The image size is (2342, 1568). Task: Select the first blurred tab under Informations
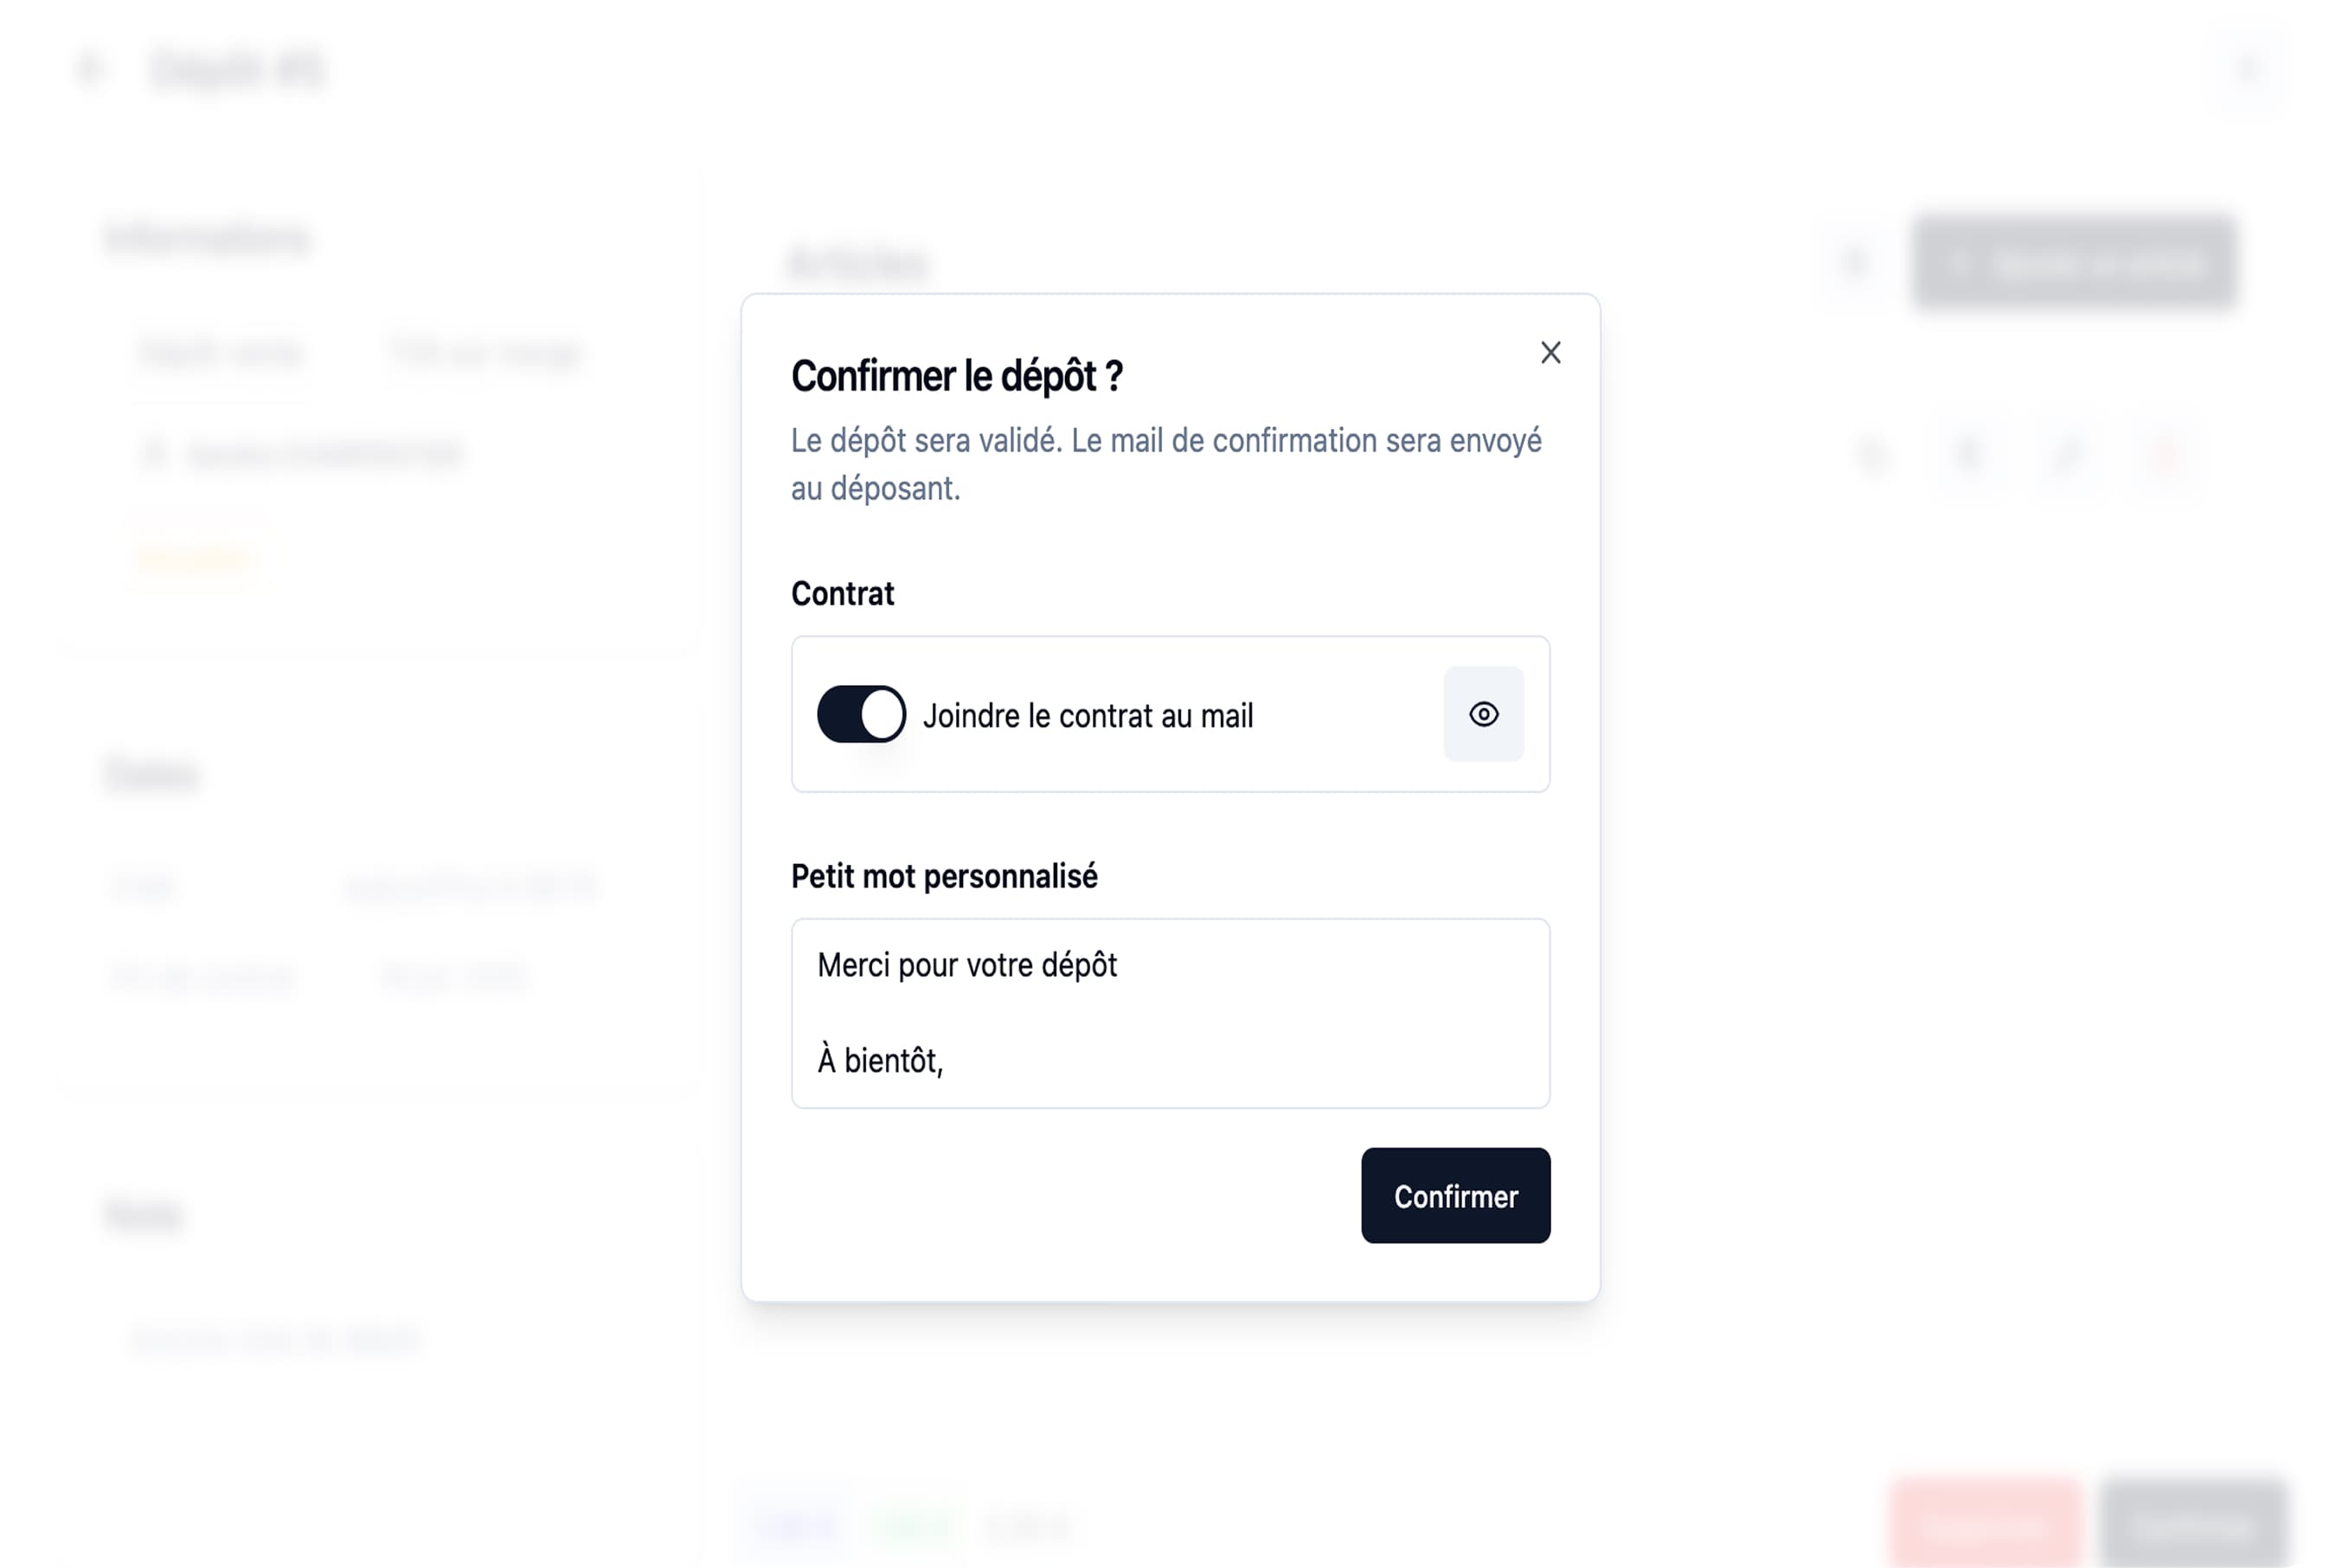point(221,353)
